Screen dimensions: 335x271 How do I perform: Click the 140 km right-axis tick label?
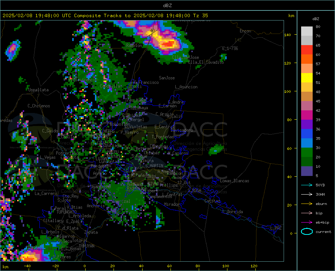click(288, 35)
